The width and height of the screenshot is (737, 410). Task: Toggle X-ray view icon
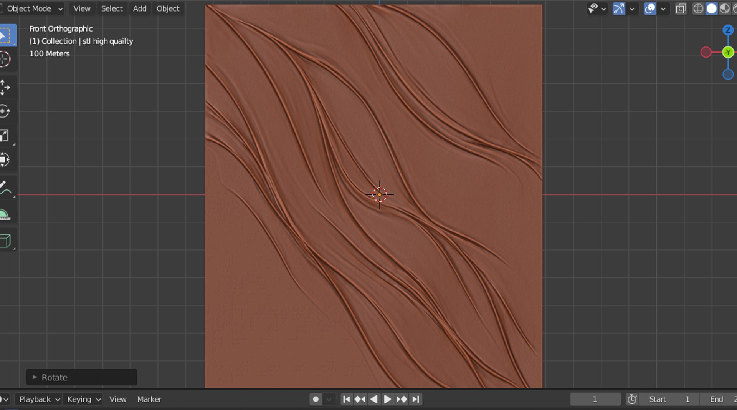click(x=681, y=8)
